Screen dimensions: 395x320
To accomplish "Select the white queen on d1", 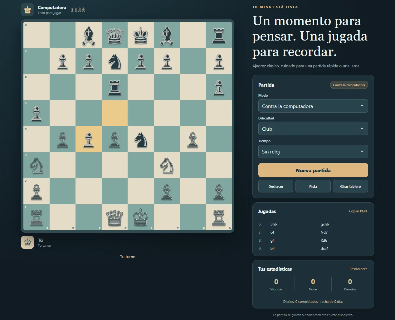I will pyautogui.click(x=115, y=217).
